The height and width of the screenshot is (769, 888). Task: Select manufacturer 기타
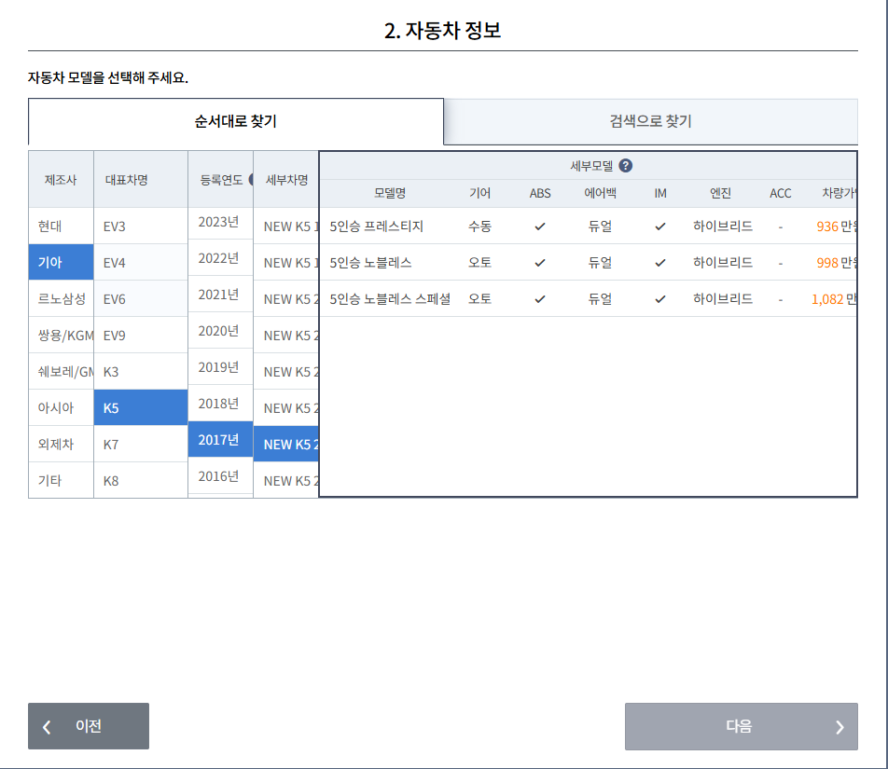[62, 480]
